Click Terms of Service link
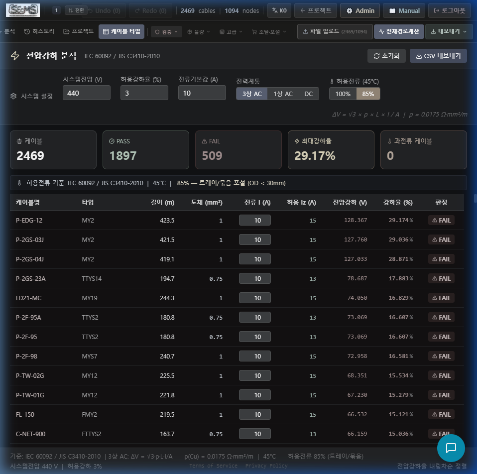 (x=213, y=466)
